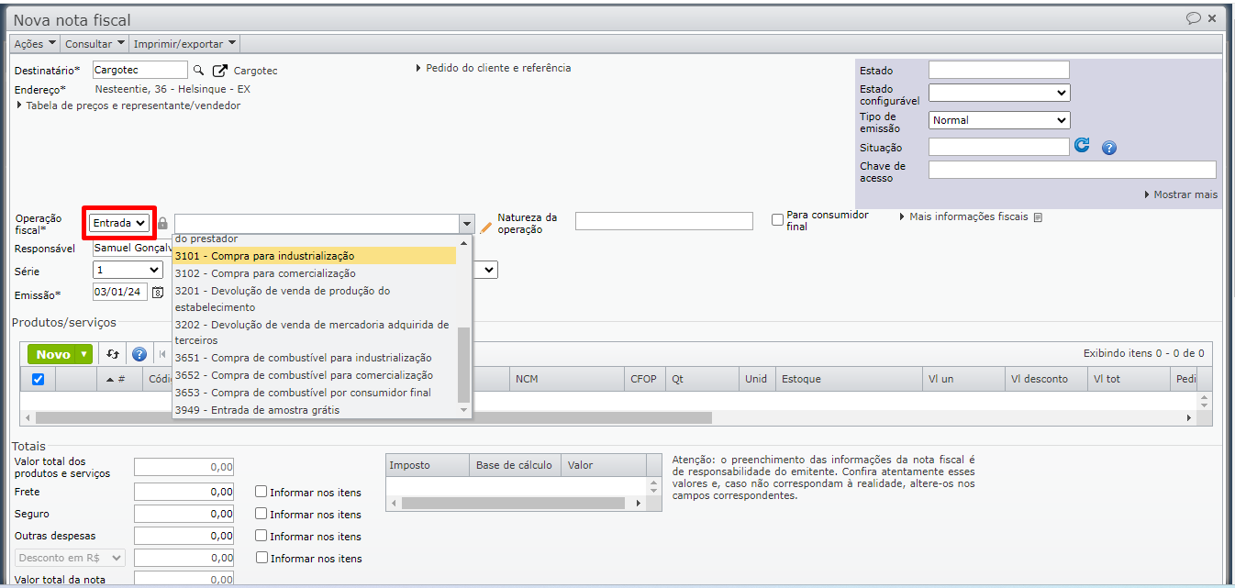Select 3102 - Compra para comercialização
Screen dimensions: 1235x588
(315, 273)
